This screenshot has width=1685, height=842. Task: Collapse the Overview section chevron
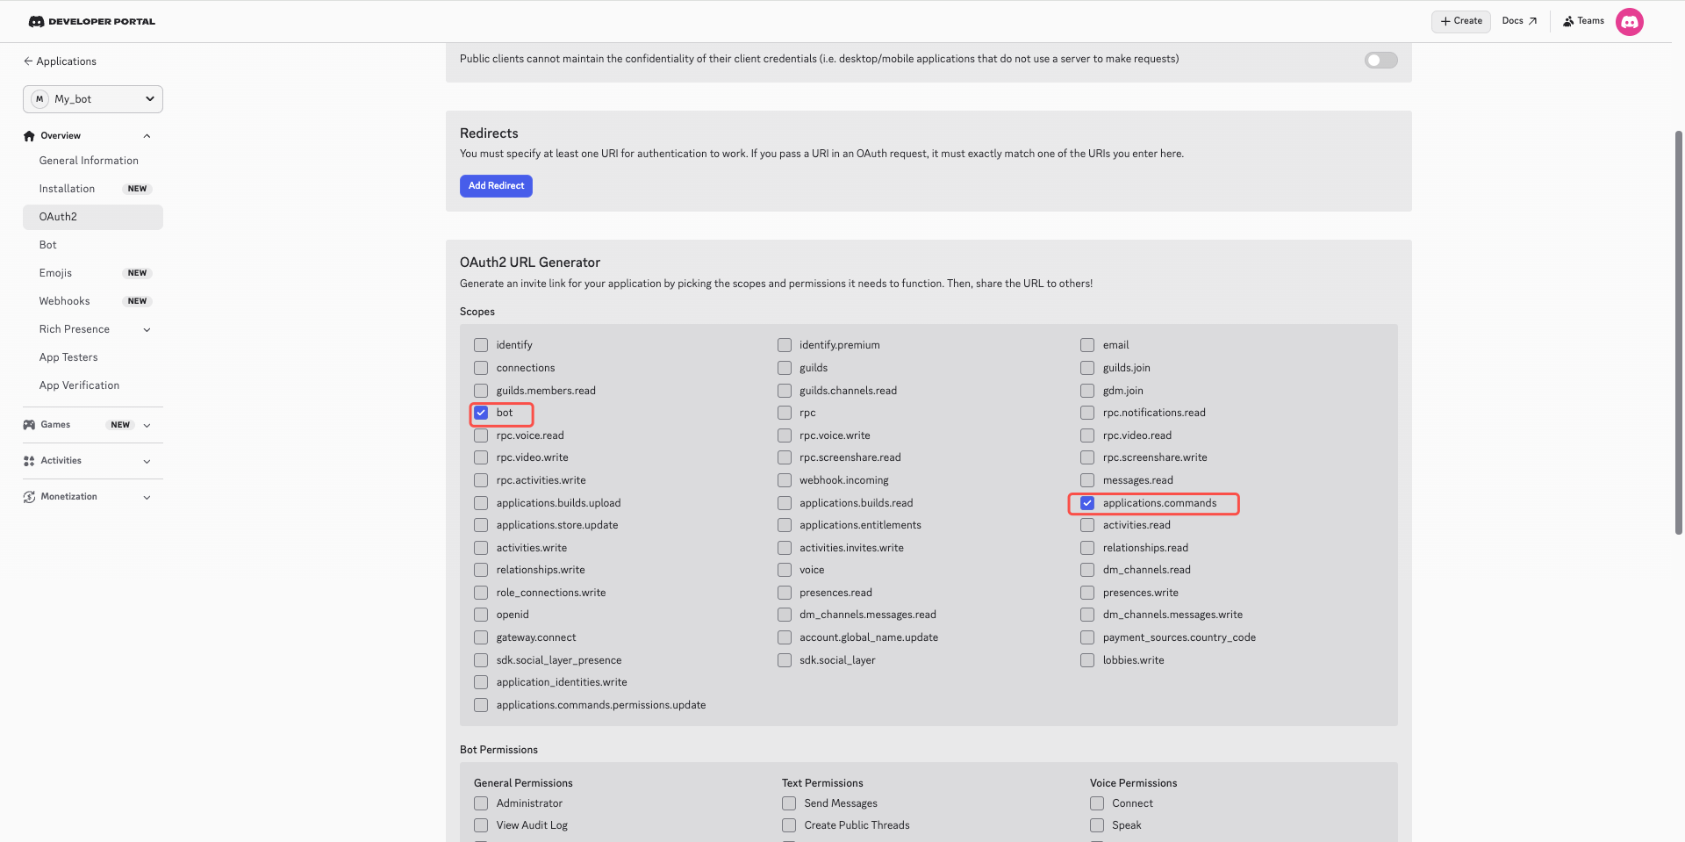pos(147,136)
